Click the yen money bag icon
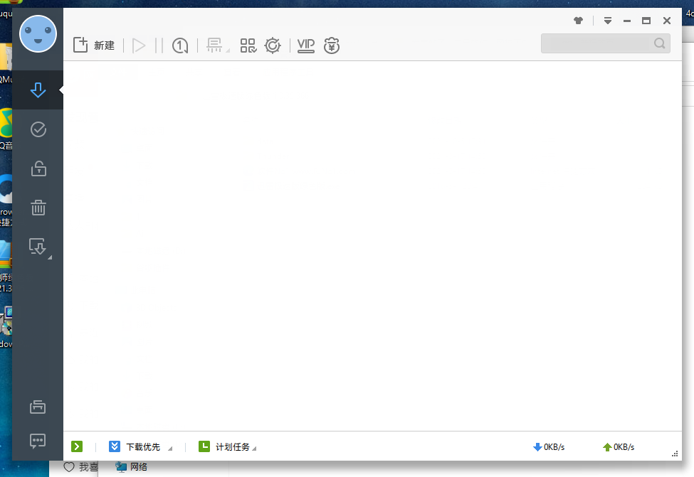This screenshot has width=694, height=477. click(x=332, y=45)
